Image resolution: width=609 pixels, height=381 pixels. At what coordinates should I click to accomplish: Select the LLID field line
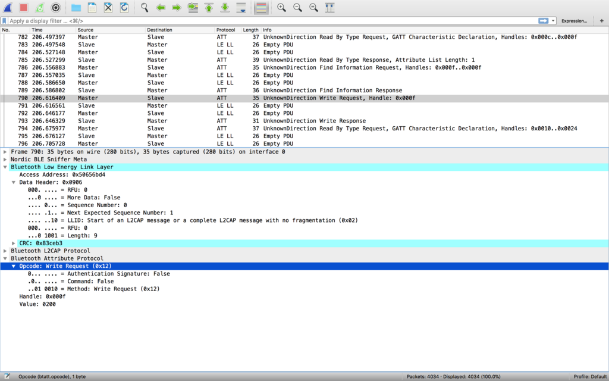(193, 220)
